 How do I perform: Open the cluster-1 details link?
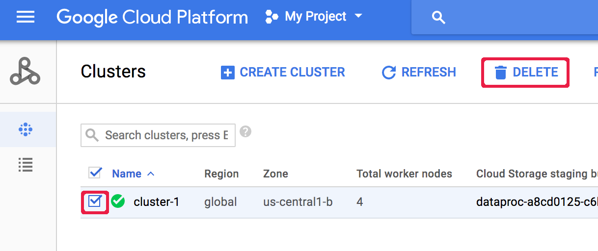tap(156, 201)
